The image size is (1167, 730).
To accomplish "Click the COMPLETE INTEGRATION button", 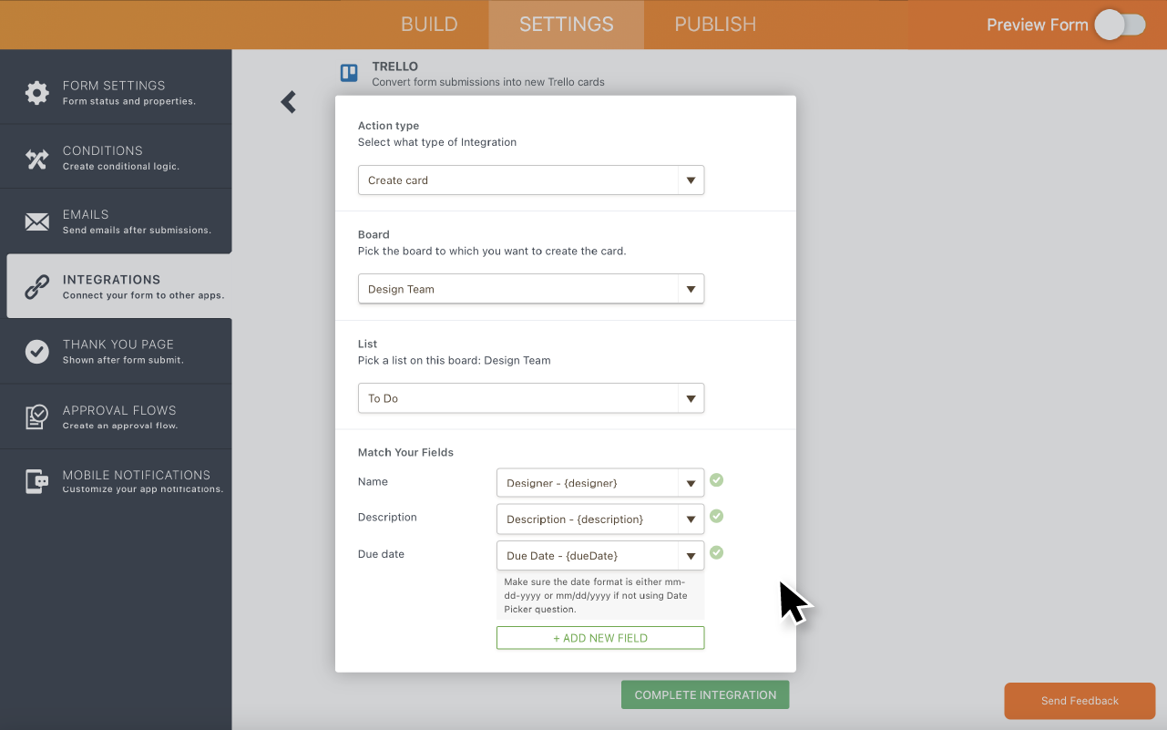I will 704,694.
